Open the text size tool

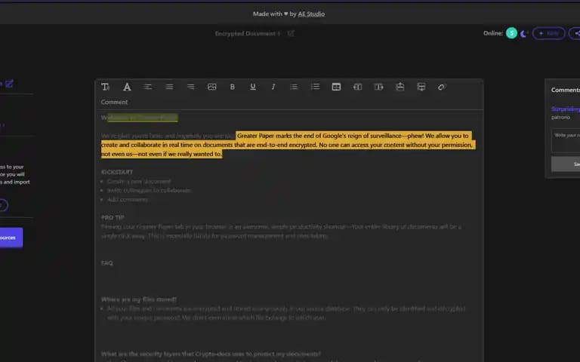click(x=106, y=87)
